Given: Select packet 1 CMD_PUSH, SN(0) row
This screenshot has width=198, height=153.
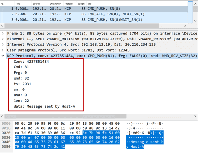Looking at the screenshot, I should tap(94, 9).
